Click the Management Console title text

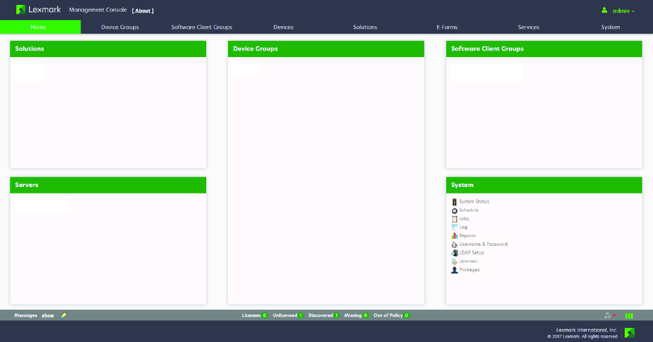[x=98, y=10]
